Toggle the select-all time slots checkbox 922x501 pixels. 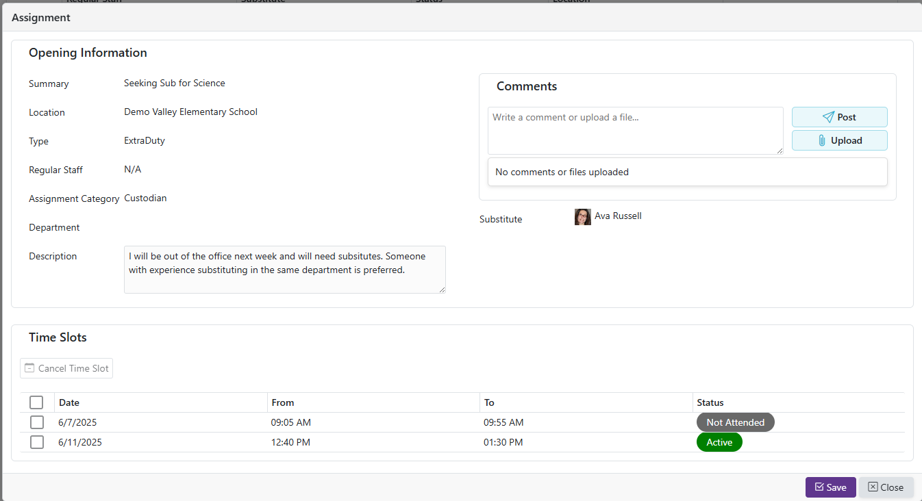tap(37, 402)
